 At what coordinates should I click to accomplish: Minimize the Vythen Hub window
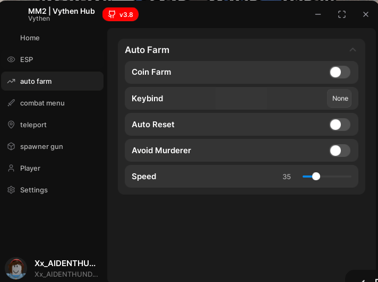click(318, 14)
